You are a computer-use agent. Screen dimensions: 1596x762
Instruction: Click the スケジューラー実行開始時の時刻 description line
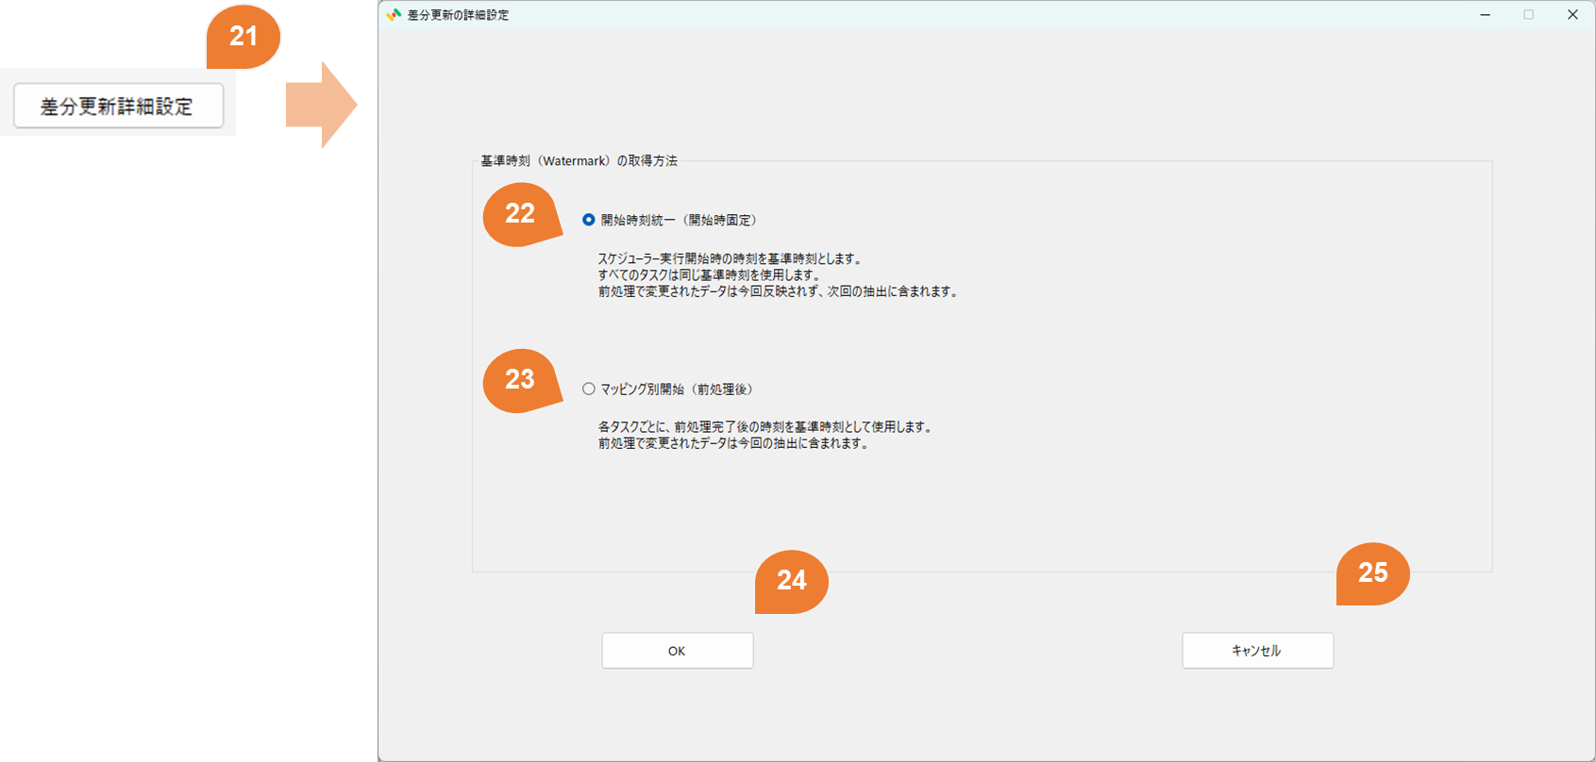(x=730, y=258)
